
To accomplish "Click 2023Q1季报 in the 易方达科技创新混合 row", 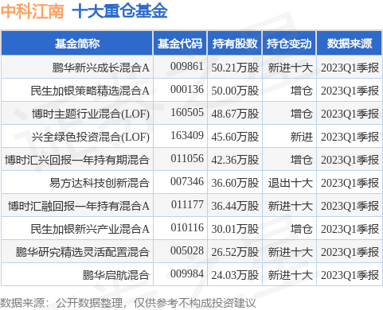I will (x=350, y=183).
